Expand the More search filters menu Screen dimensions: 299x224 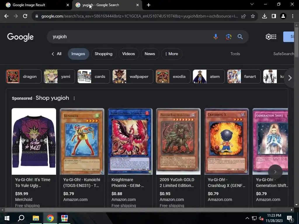tap(172, 54)
